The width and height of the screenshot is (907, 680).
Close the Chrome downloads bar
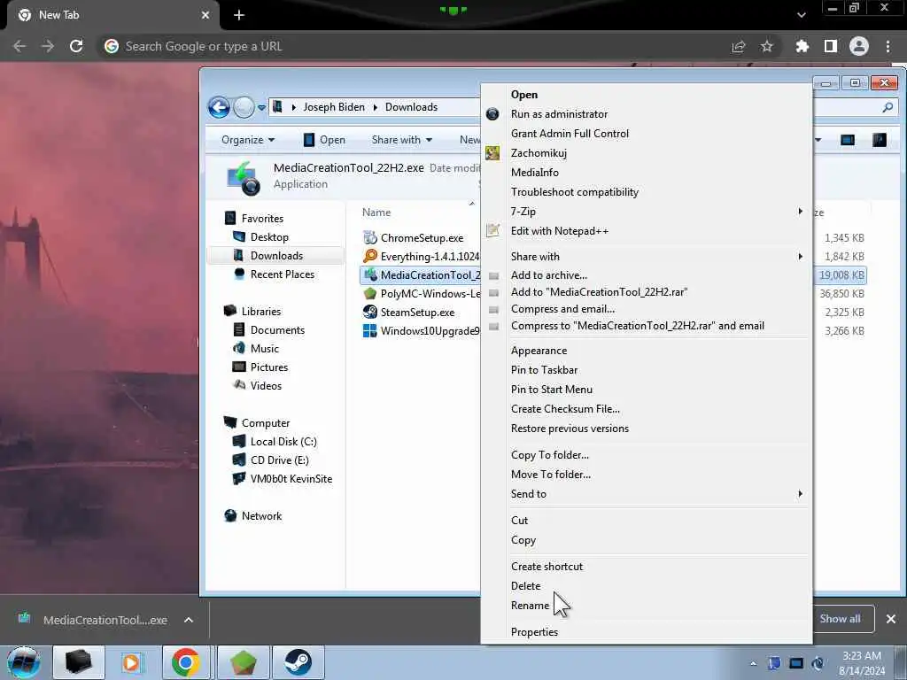pyautogui.click(x=891, y=619)
